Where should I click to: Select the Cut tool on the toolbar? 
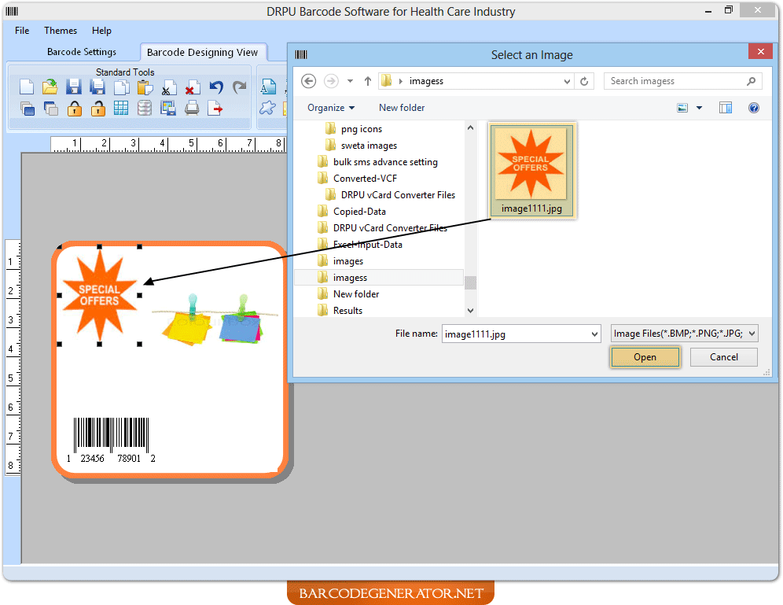pyautogui.click(x=168, y=87)
